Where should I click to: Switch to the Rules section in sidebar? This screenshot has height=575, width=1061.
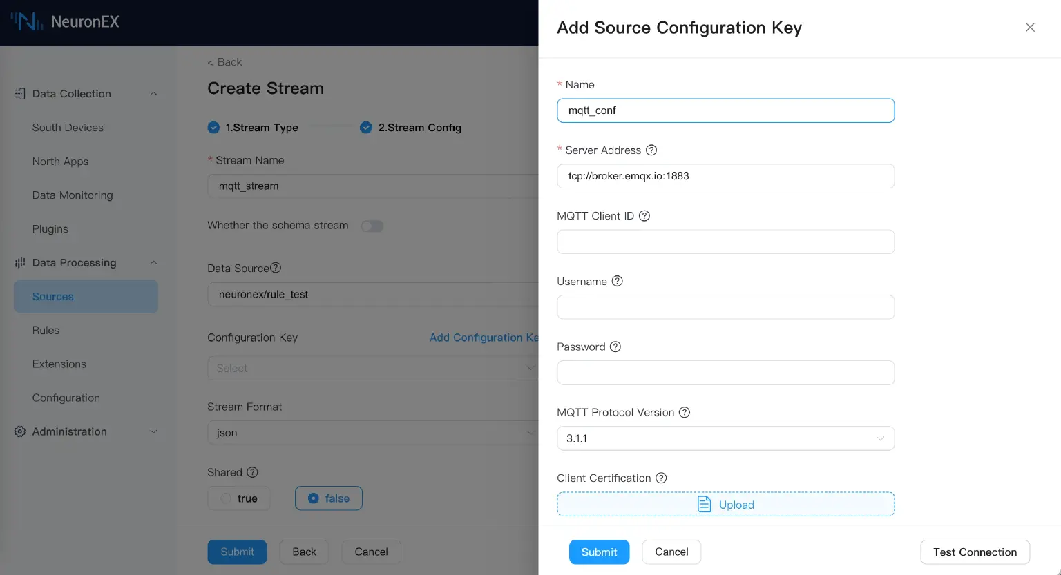tap(46, 330)
